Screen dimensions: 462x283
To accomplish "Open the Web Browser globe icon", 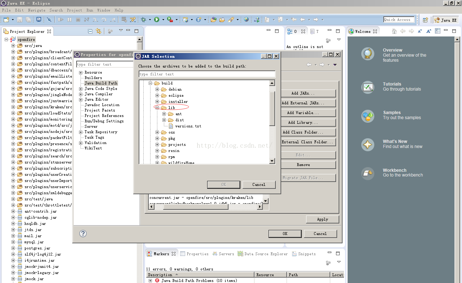I will [246, 19].
